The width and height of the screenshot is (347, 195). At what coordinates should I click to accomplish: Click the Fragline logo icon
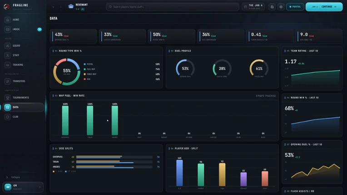pyautogui.click(x=7, y=7)
